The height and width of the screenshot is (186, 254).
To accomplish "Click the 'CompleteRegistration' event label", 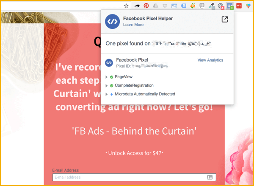I will (134, 85).
